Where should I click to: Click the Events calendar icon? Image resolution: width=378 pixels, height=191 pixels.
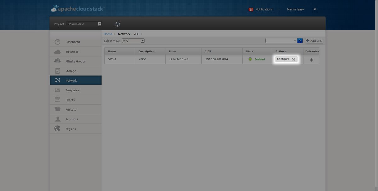point(58,100)
